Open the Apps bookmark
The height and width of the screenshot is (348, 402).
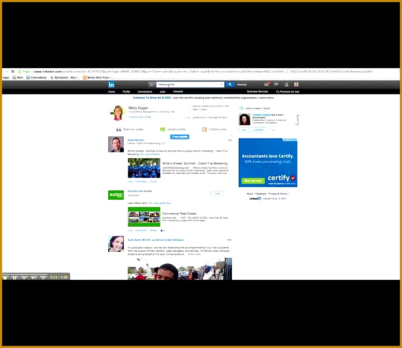[6, 78]
